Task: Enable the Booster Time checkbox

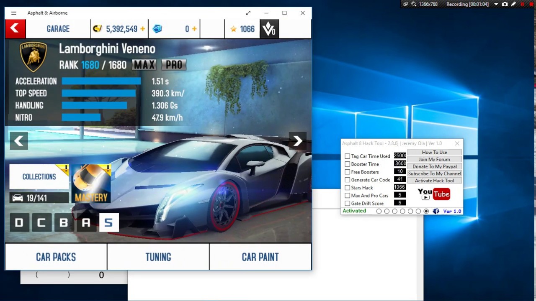Action: pyautogui.click(x=347, y=164)
